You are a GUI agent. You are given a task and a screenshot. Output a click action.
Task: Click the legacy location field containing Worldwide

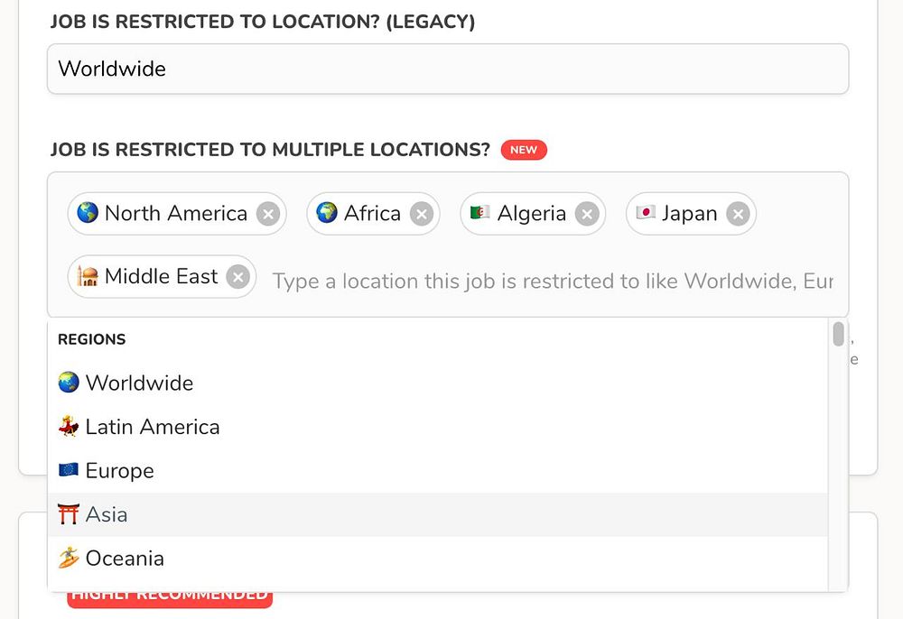[448, 69]
